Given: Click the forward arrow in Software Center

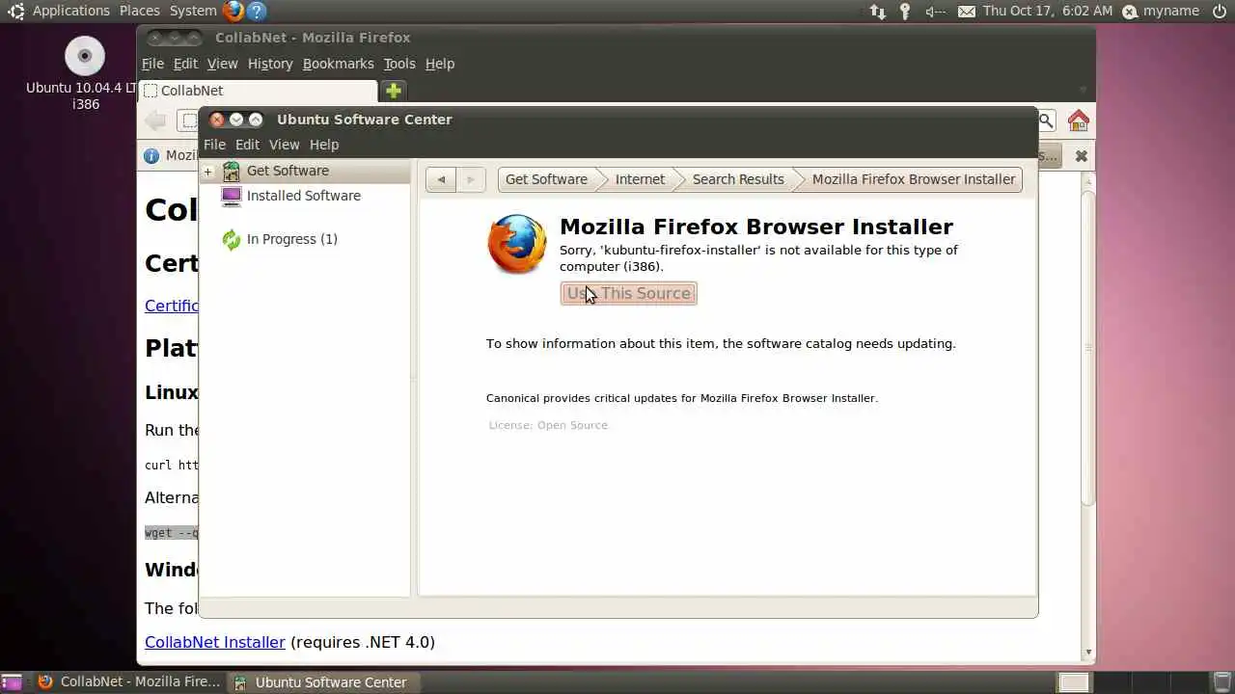Looking at the screenshot, I should pyautogui.click(x=471, y=179).
